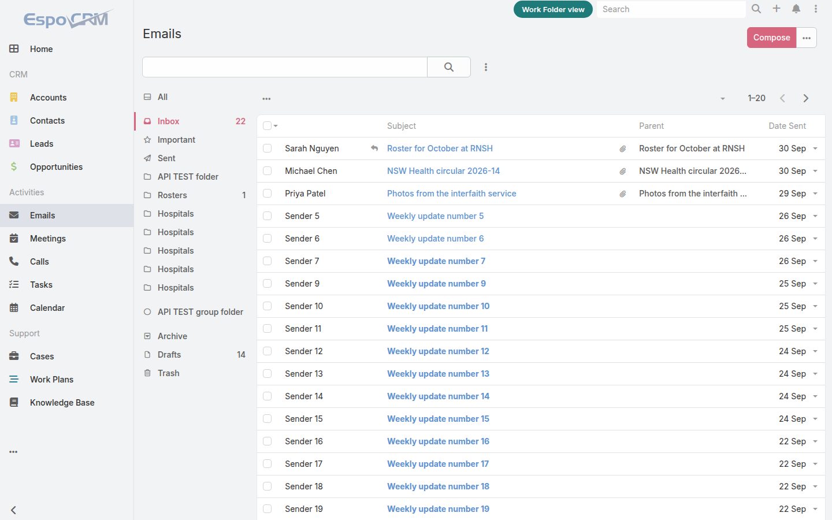Tick the Sender 9 email checkbox
Viewport: 832px width, 520px height.
coord(267,284)
